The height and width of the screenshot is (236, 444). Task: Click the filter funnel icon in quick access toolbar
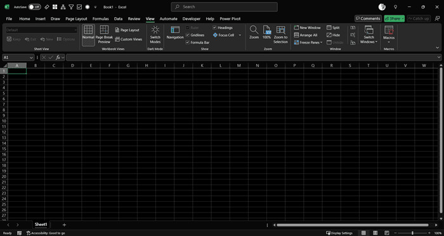pos(71,7)
